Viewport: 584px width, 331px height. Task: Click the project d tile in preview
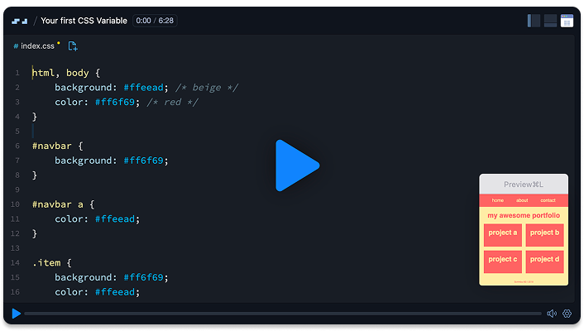(544, 261)
